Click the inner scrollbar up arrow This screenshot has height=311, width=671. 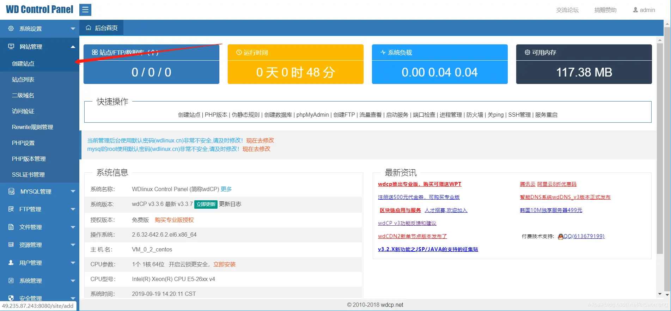pyautogui.click(x=660, y=40)
